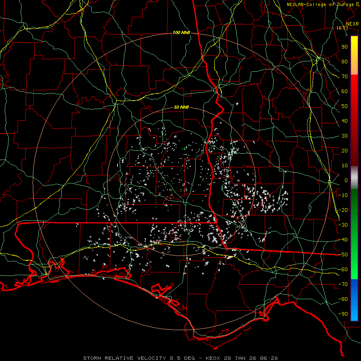The height and width of the screenshot is (361, 361).
Task: Select the -50 value on the velocity scale
Action: coord(343,255)
